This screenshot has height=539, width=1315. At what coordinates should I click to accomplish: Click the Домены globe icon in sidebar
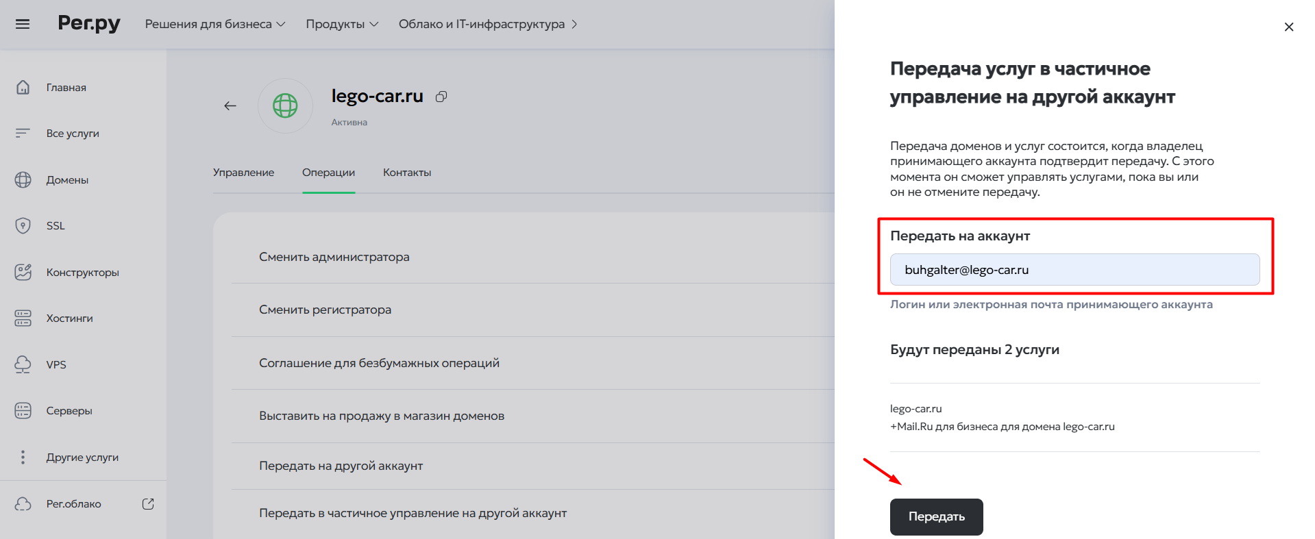23,179
